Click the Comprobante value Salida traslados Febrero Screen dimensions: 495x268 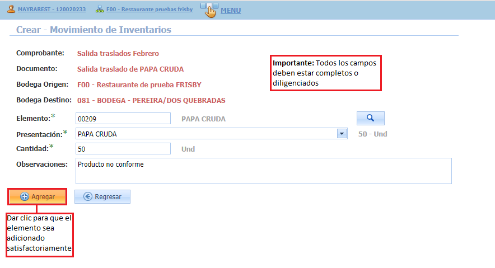(118, 54)
